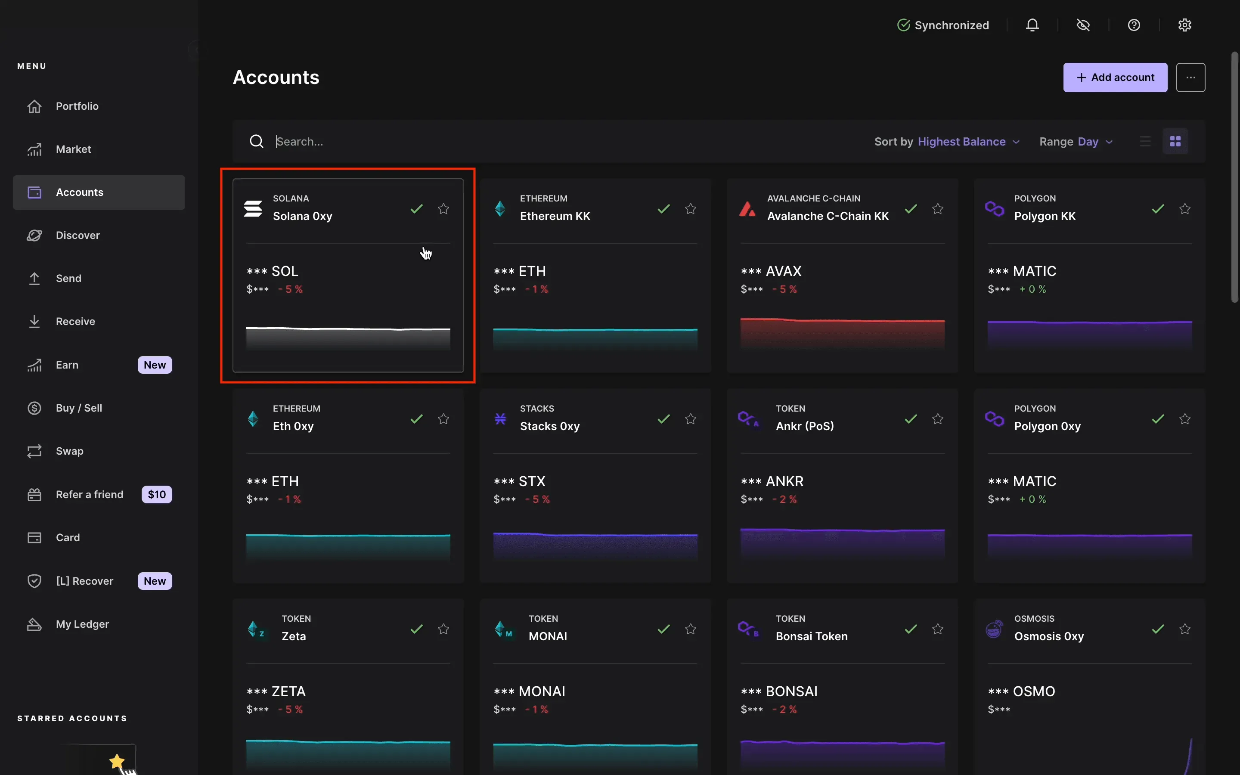
Task: Star the Ankr (PoS) token account
Action: pyautogui.click(x=937, y=419)
